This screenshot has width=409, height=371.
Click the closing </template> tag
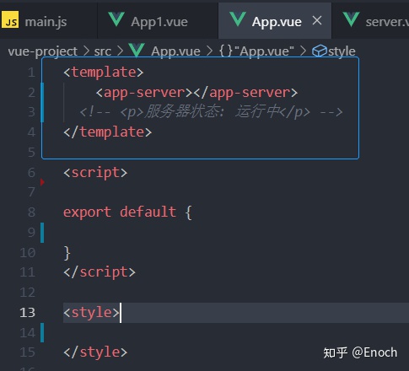click(108, 132)
